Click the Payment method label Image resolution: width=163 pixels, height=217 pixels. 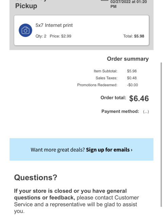pos(120,112)
